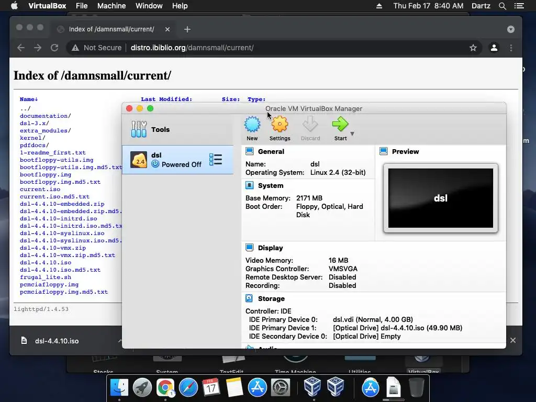536x402 pixels.
Task: Open the Machine menu
Action: click(111, 6)
